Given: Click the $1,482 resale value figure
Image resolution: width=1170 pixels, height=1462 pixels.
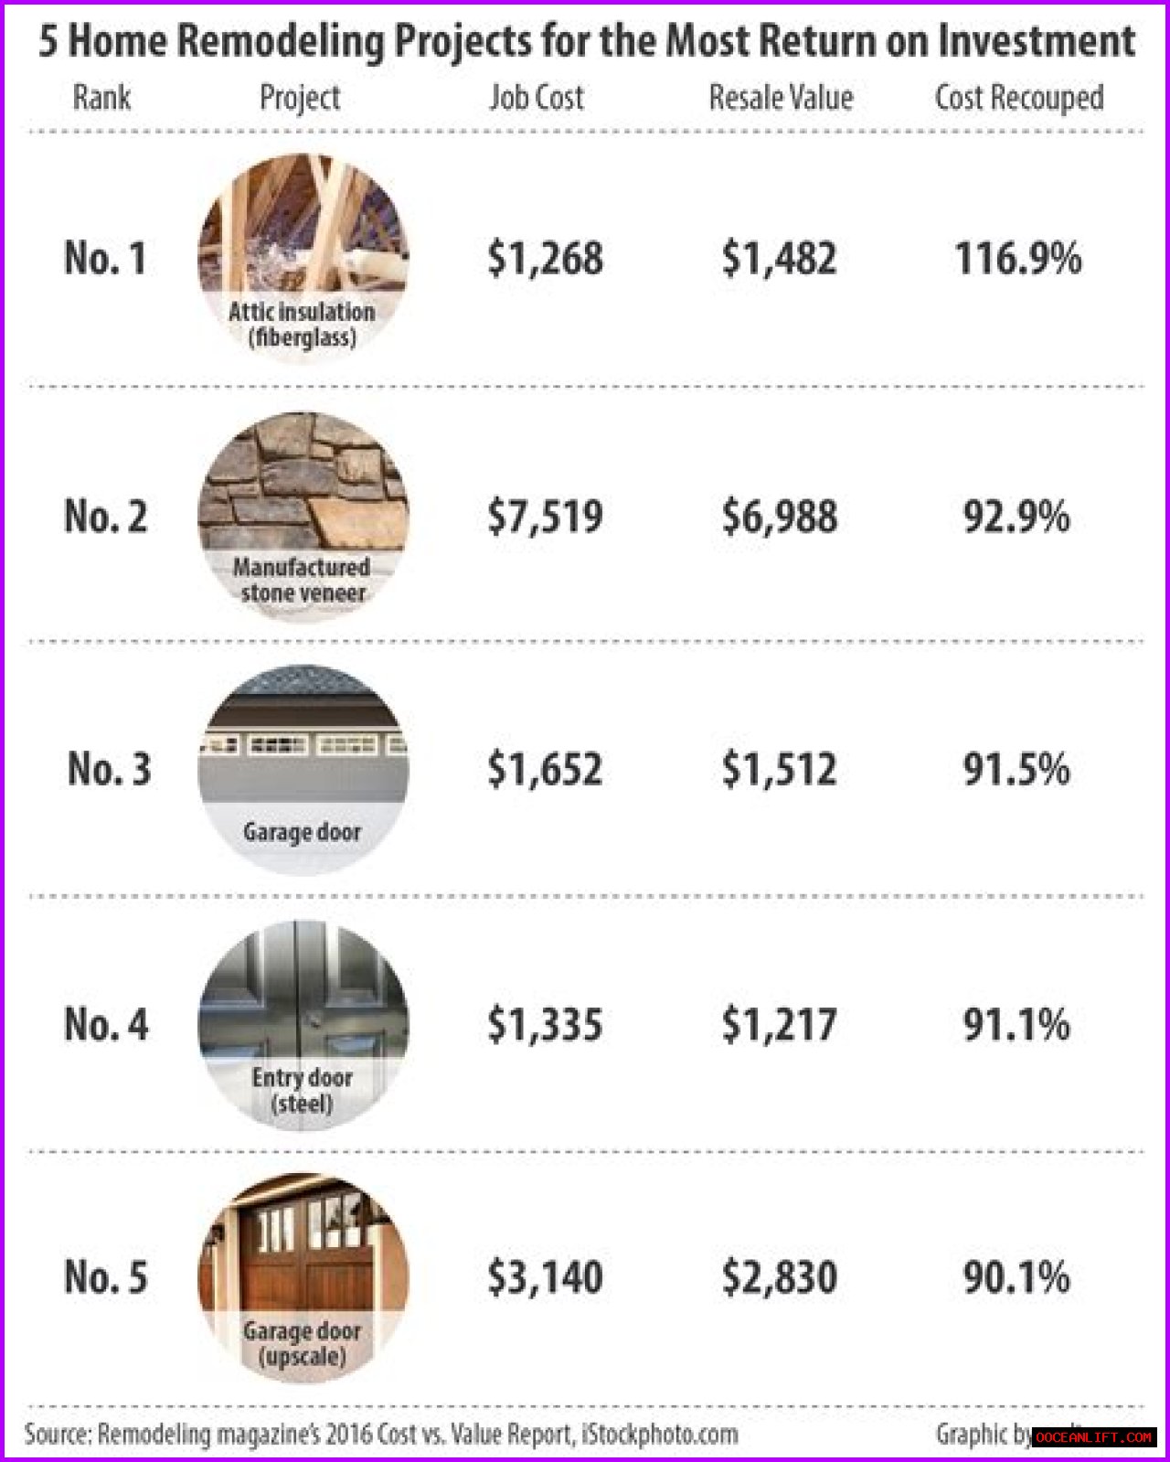Looking at the screenshot, I should 779,259.
